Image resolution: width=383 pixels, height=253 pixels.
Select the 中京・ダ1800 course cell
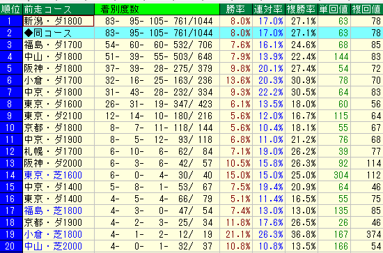click(x=58, y=92)
